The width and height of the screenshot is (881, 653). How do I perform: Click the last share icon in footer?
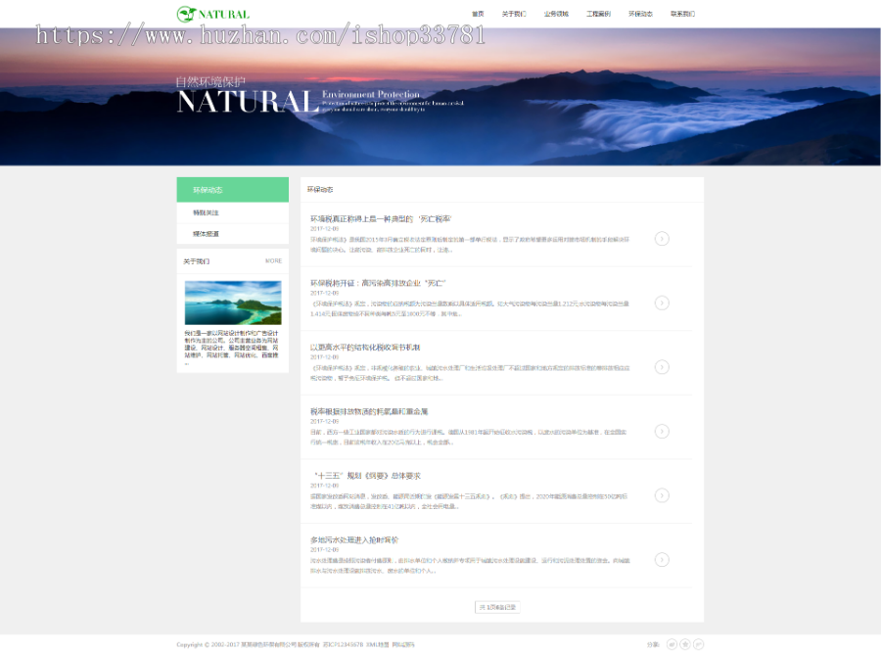(699, 643)
